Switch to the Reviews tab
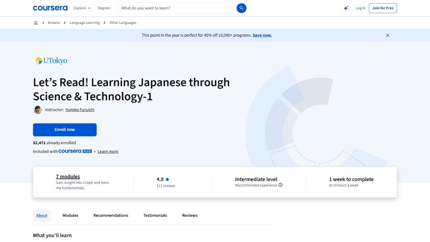The height and width of the screenshot is (242, 430). click(x=190, y=215)
